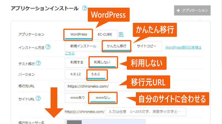Viewport: 222px width, 124px height.
Task: Focus the 移行元URL input field
Action: pyautogui.click(x=105, y=86)
